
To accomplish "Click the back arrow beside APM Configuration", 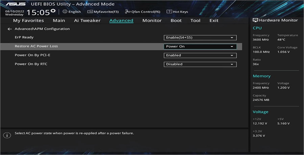I will [x=9, y=29].
